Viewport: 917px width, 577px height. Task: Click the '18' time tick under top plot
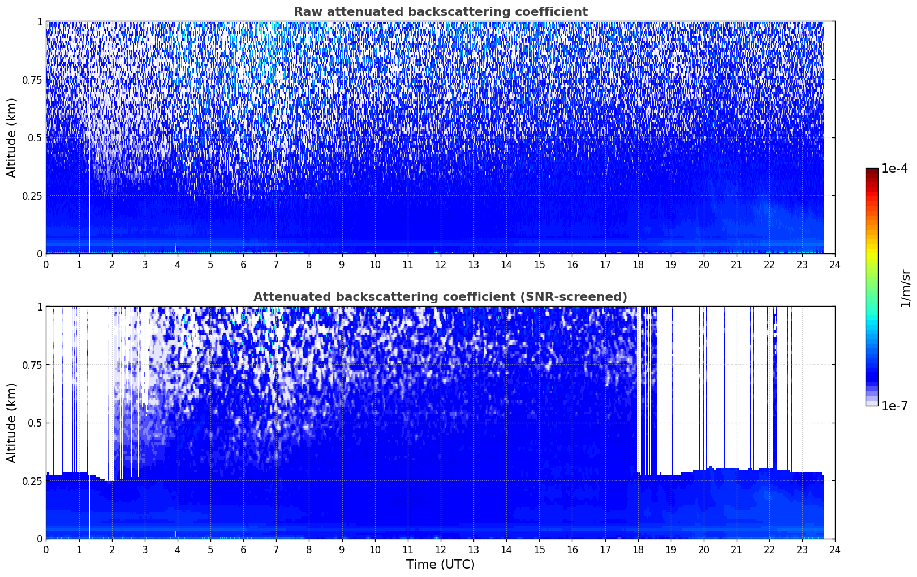click(x=638, y=264)
